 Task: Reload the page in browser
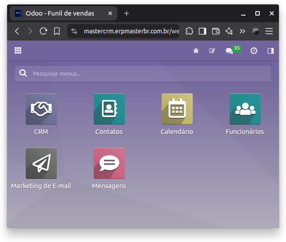coord(44,31)
